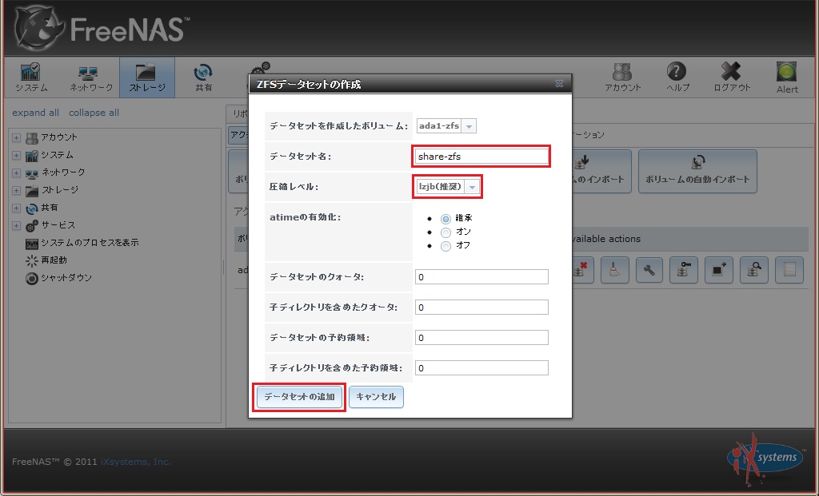Close the ZFSデータセットの作成 dialog

click(559, 83)
